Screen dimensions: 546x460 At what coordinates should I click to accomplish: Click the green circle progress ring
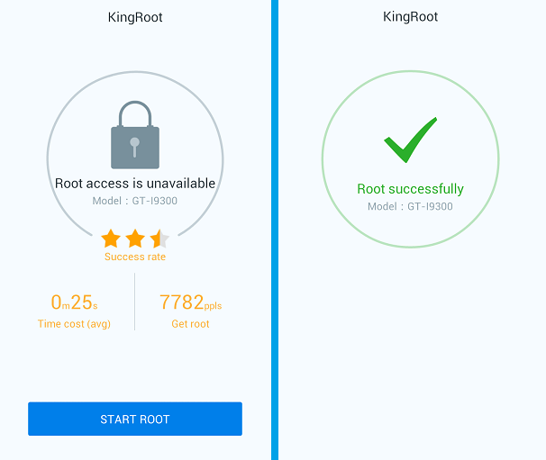(410, 159)
